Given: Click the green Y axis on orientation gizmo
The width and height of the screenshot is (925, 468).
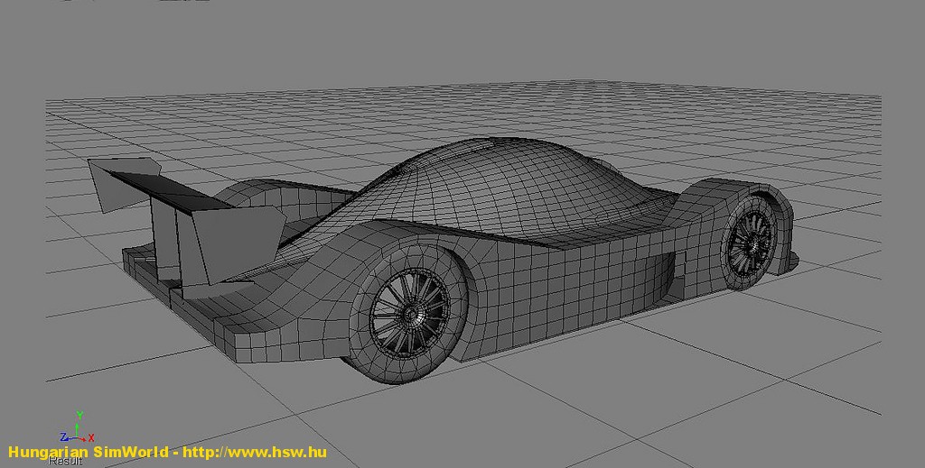Looking at the screenshot, I should click(79, 417).
